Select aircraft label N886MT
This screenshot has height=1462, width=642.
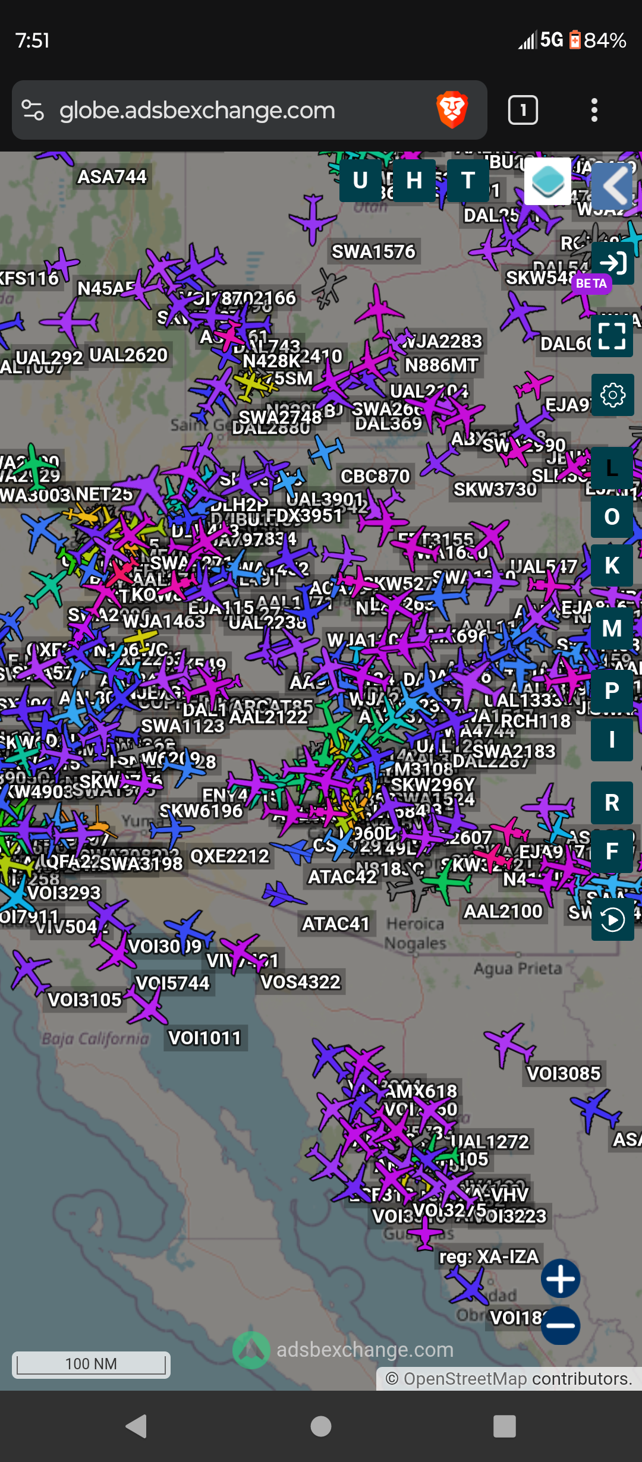click(x=442, y=365)
